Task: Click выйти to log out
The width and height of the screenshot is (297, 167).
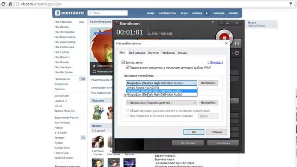Action: point(233,13)
